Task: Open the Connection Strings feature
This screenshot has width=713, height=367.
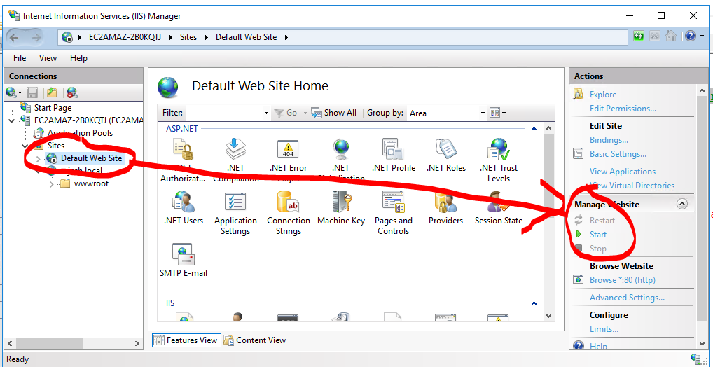Action: click(288, 203)
